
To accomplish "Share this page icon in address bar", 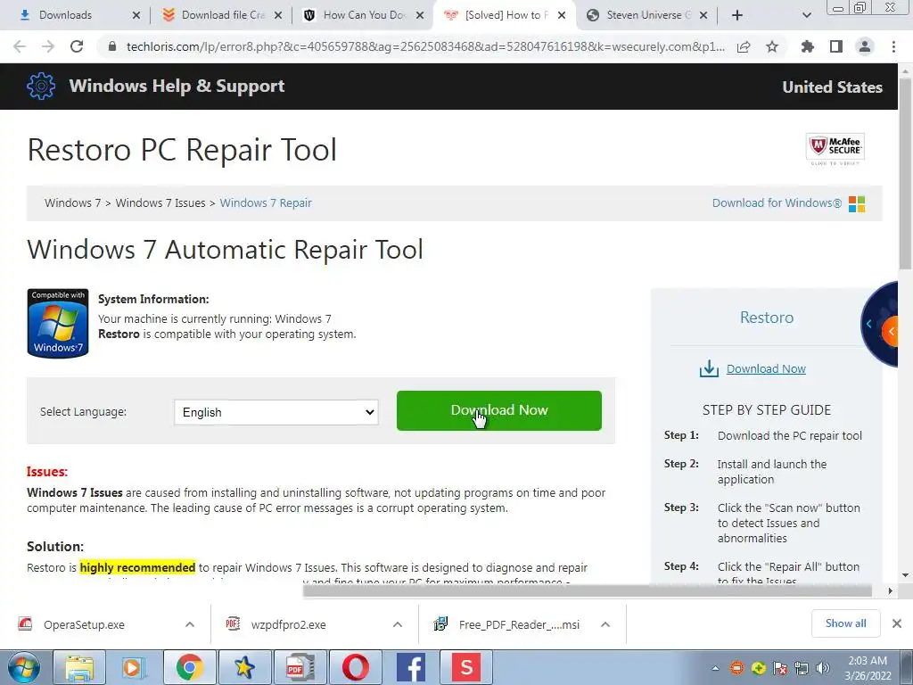I will click(744, 46).
